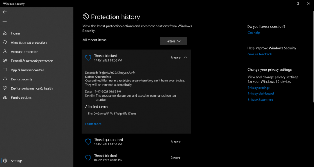Click the Firewall & network protection icon

point(5,61)
